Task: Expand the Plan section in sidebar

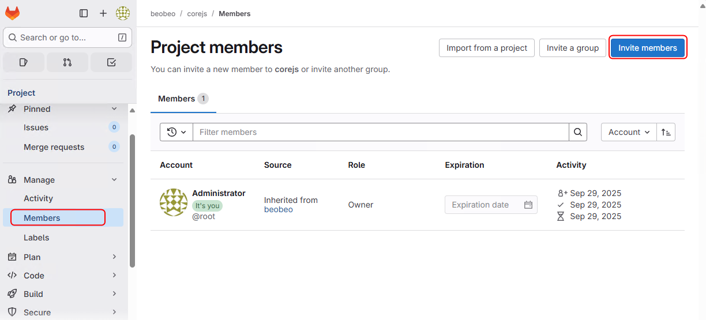Action: [x=114, y=257]
